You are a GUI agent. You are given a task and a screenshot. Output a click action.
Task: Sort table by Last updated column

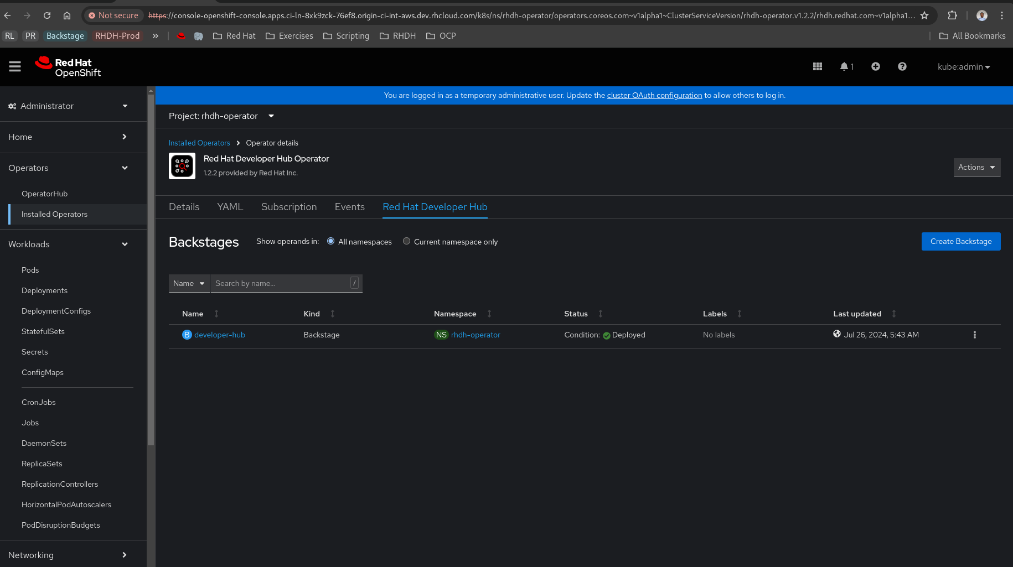tap(894, 314)
